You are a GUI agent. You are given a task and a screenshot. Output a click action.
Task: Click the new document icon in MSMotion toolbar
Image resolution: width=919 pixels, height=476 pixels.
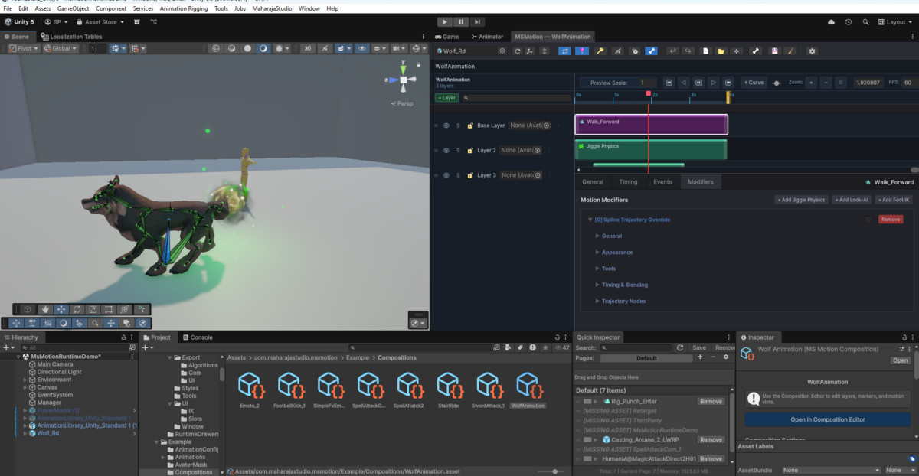point(706,51)
